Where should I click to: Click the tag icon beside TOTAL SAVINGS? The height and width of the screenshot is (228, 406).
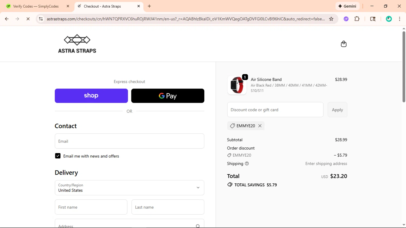click(230, 185)
